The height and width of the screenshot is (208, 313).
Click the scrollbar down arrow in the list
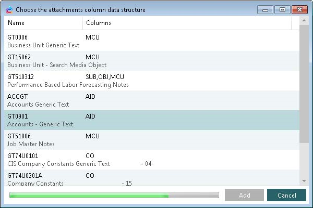(x=304, y=180)
